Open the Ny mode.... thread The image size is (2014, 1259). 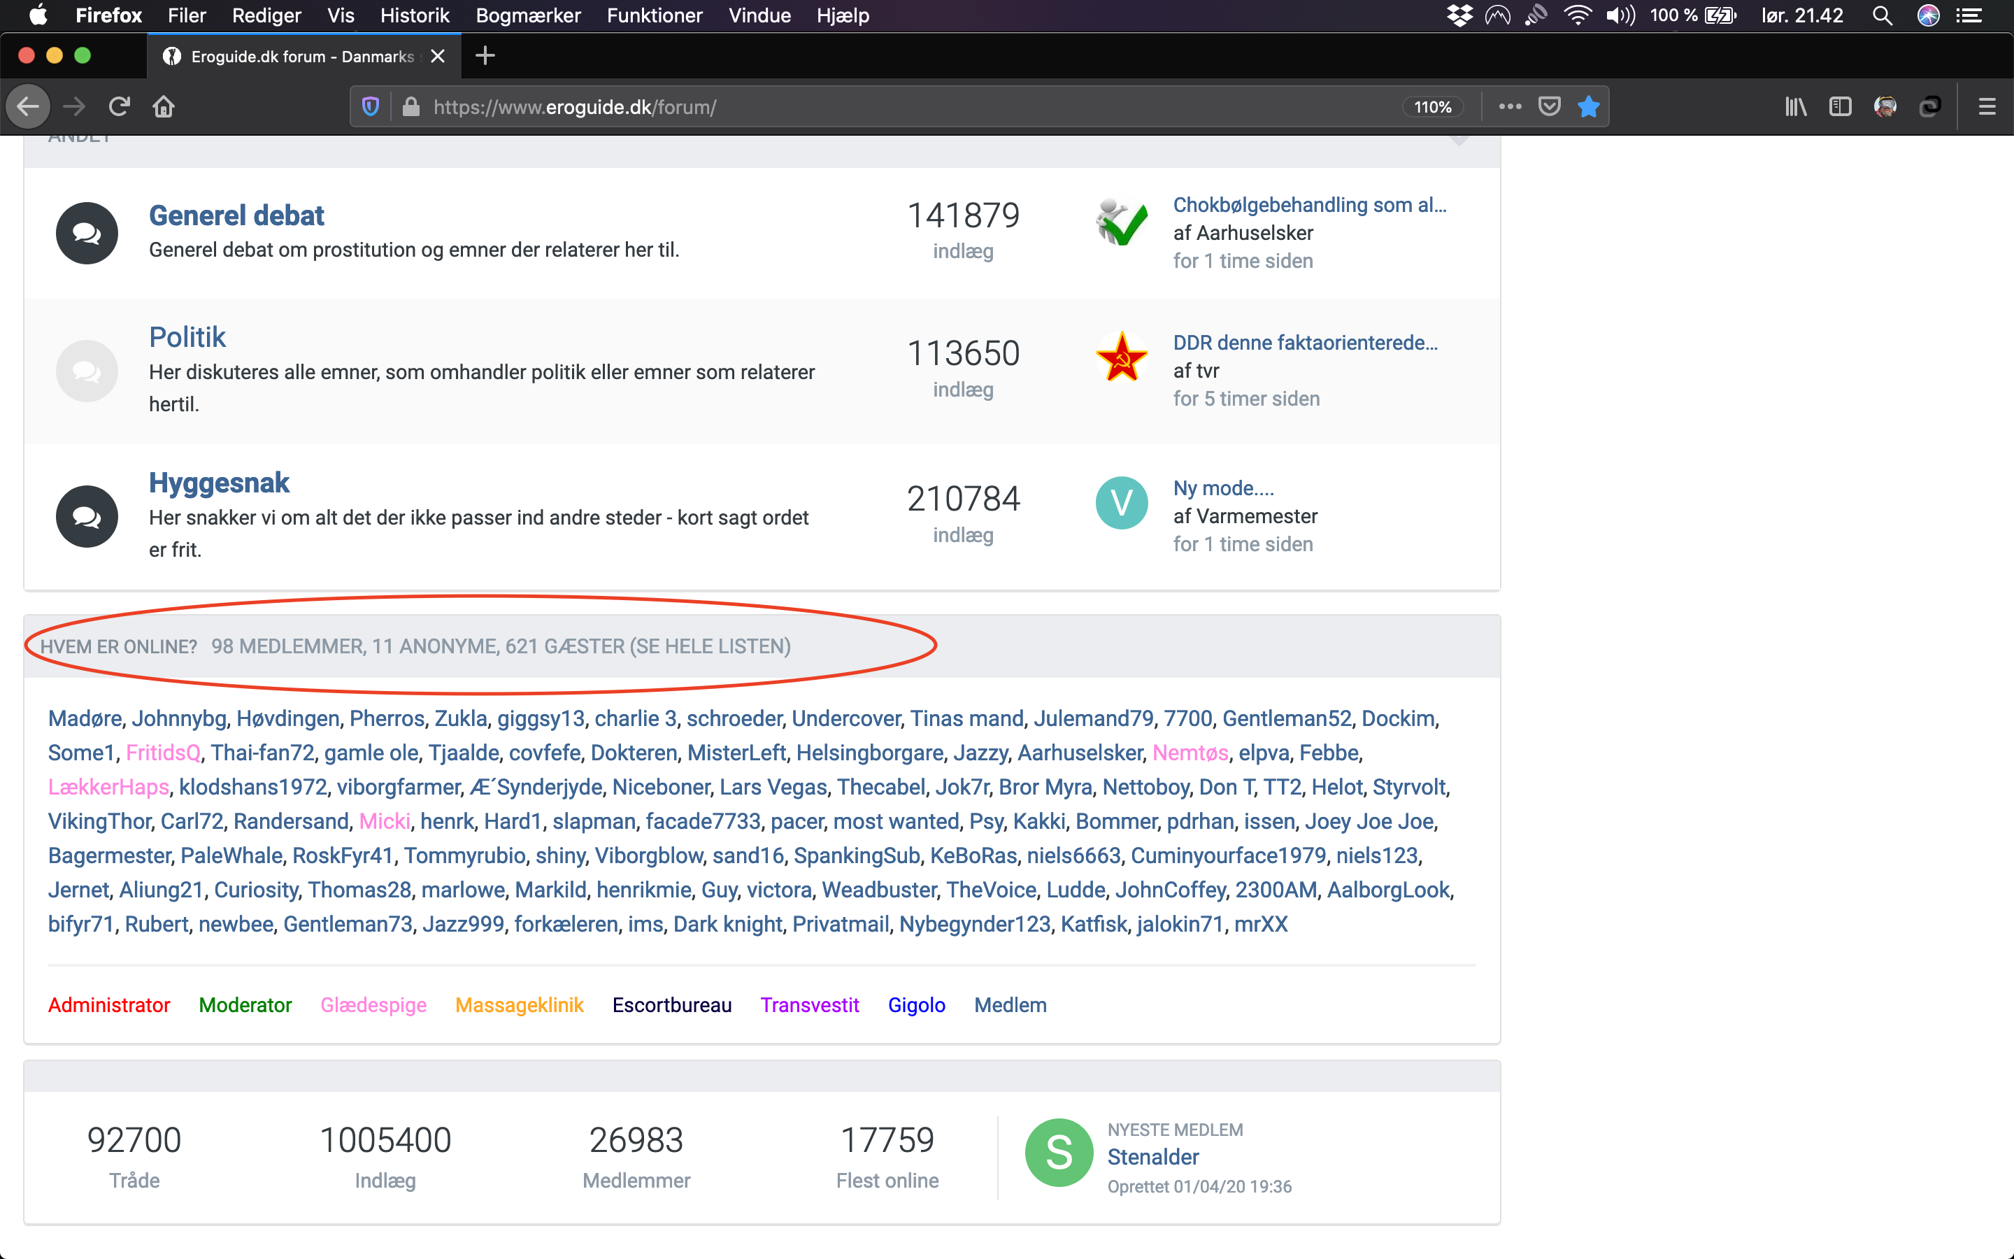pyautogui.click(x=1223, y=488)
